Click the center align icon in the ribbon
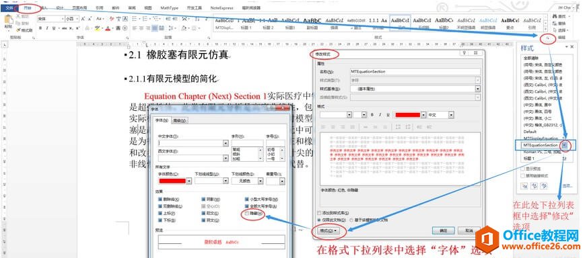This screenshot has width=585, height=258. pyautogui.click(x=141, y=28)
